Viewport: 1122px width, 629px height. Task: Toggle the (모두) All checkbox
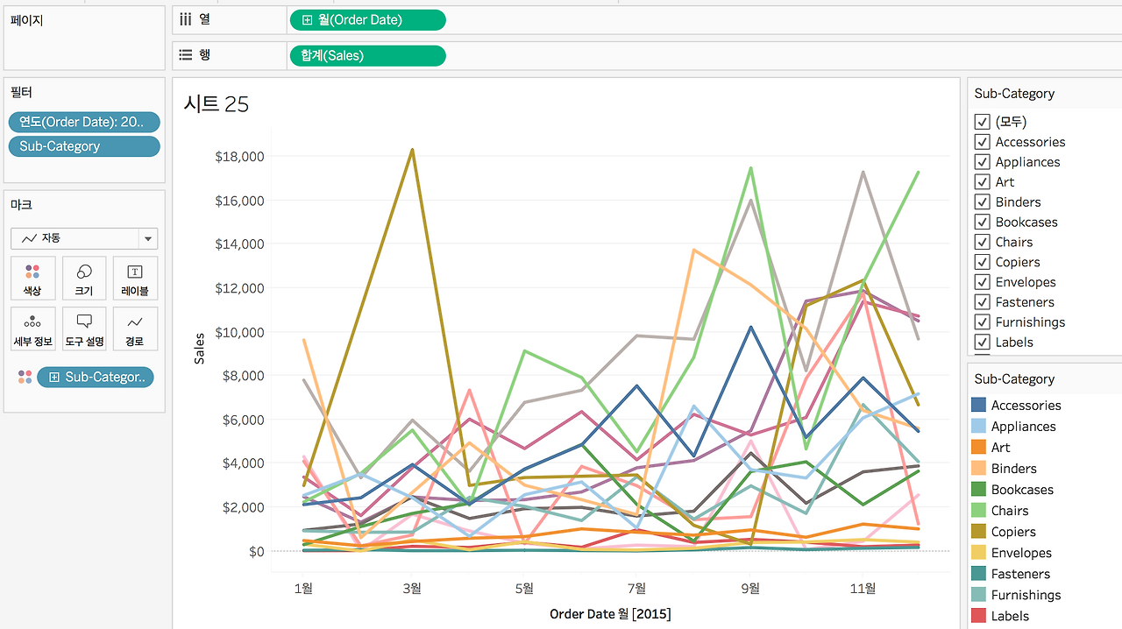983,122
